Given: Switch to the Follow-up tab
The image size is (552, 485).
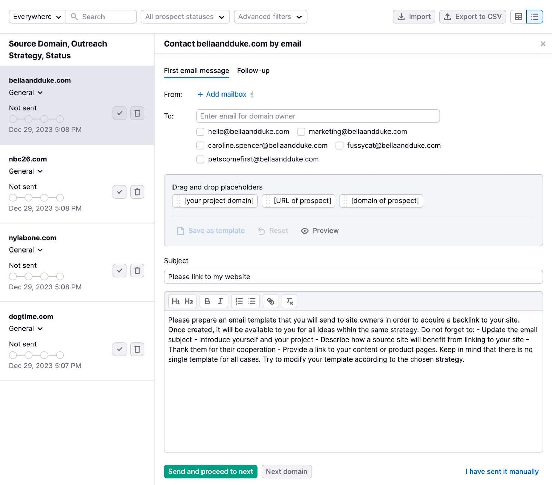Looking at the screenshot, I should coord(253,71).
